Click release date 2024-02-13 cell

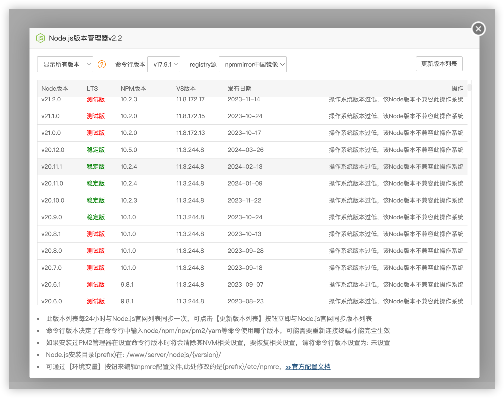pos(245,167)
